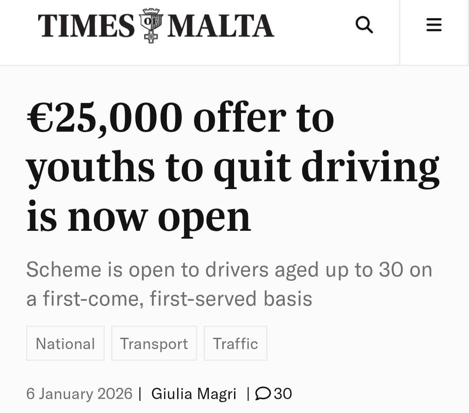The height and width of the screenshot is (413, 469).
Task: Click the words "quit driving" in headline
Action: [x=326, y=167]
